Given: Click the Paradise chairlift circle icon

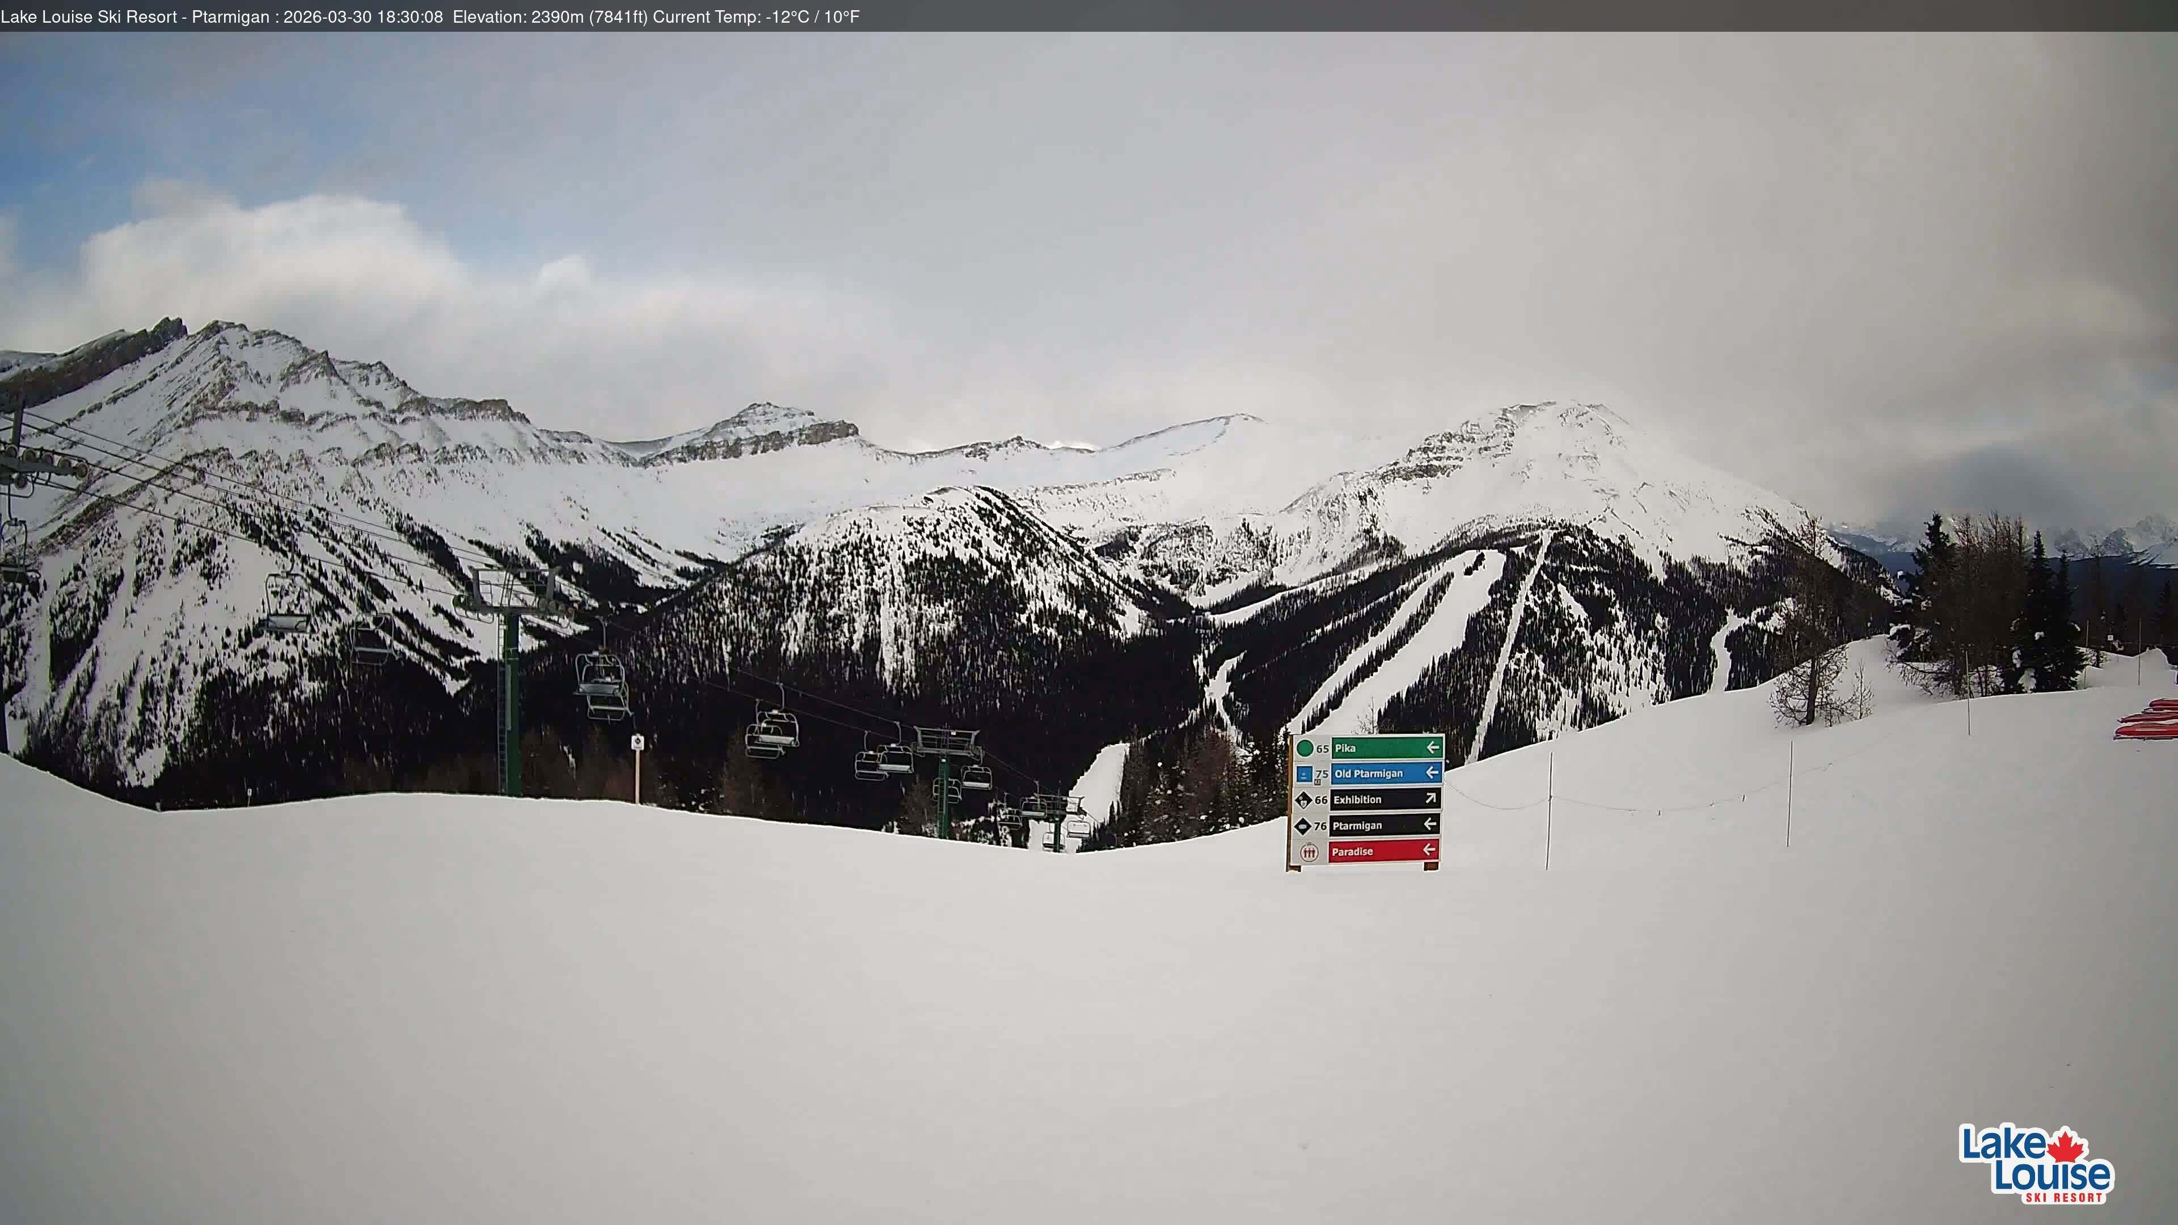Looking at the screenshot, I should pos(1309,852).
